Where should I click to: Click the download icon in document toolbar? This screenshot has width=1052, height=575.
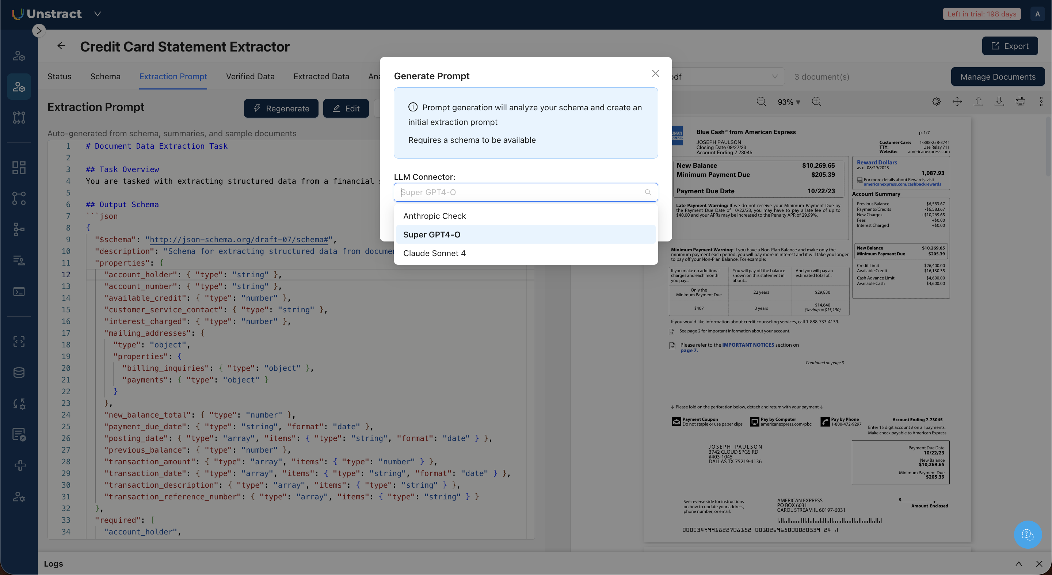point(999,102)
